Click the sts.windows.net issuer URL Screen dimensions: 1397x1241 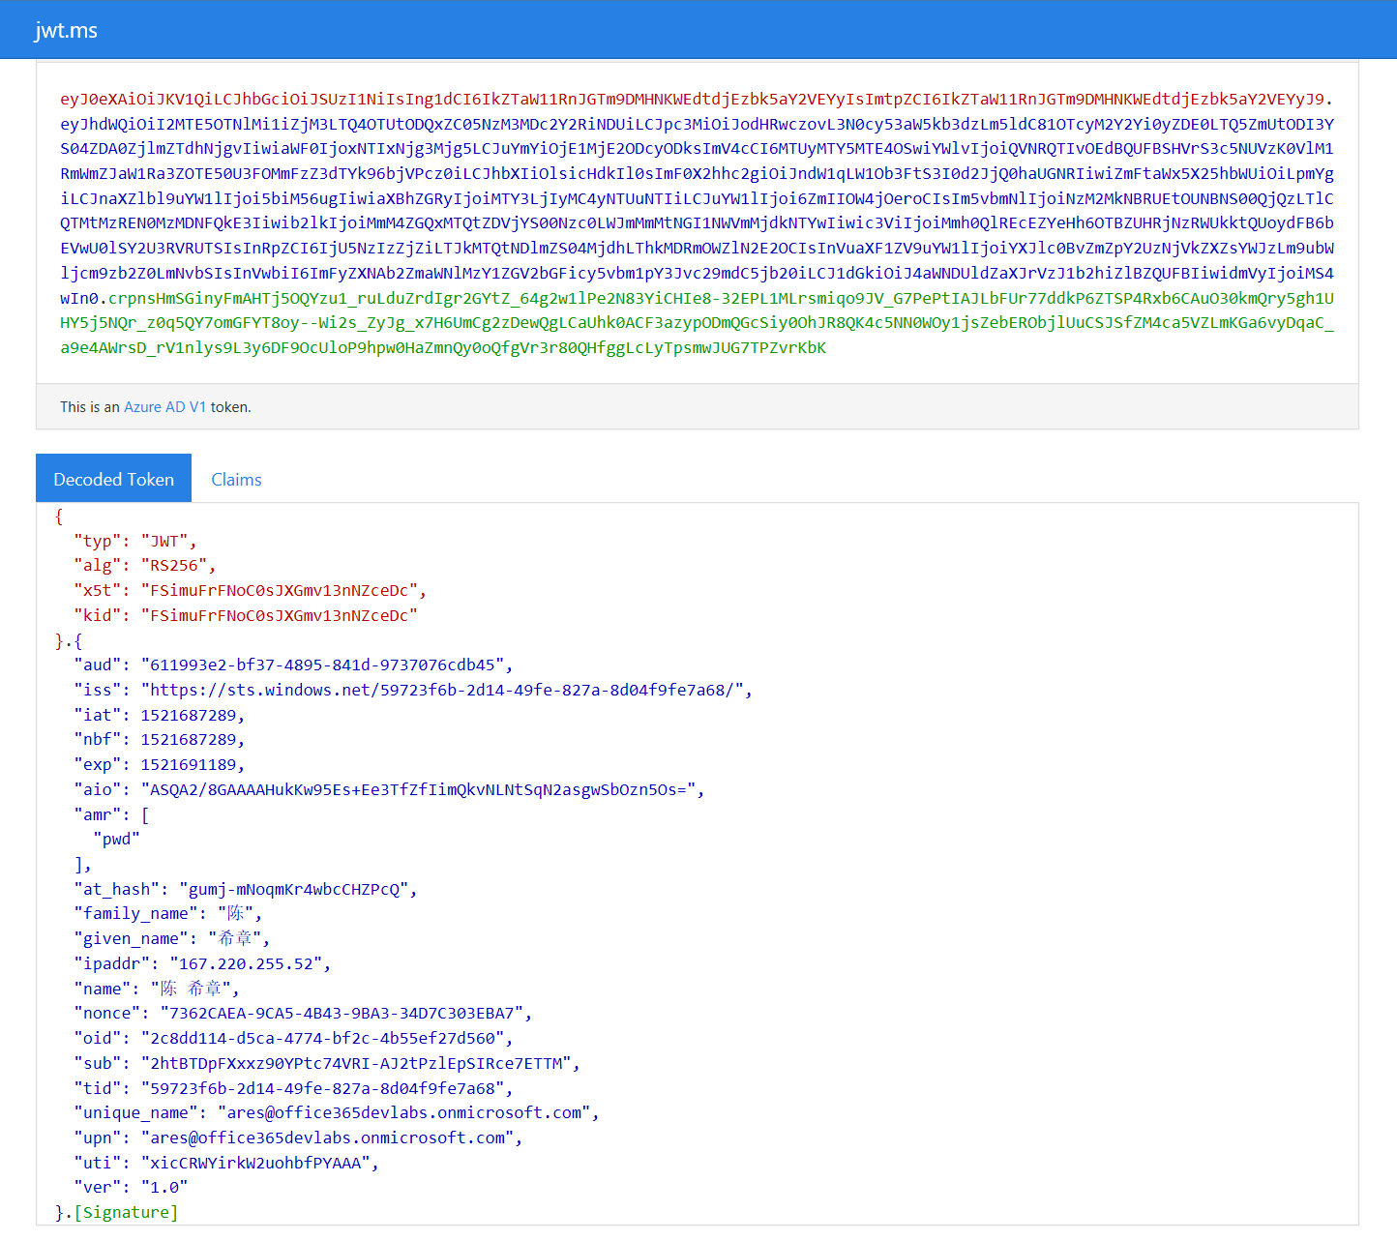[443, 691]
